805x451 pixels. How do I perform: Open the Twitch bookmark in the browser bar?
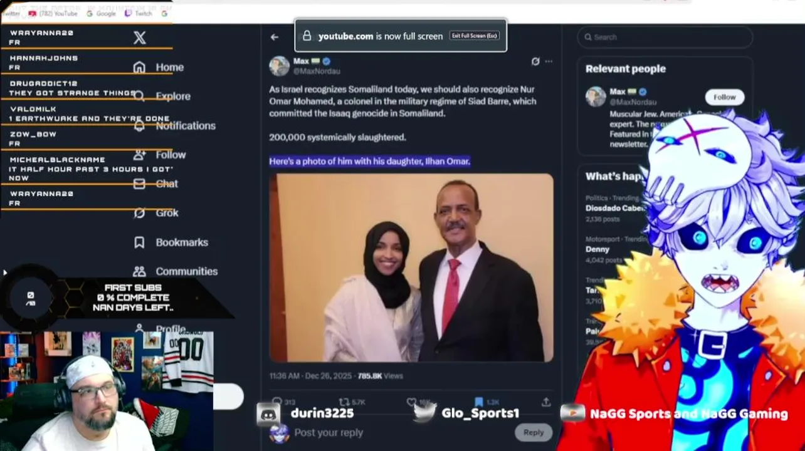(x=139, y=13)
